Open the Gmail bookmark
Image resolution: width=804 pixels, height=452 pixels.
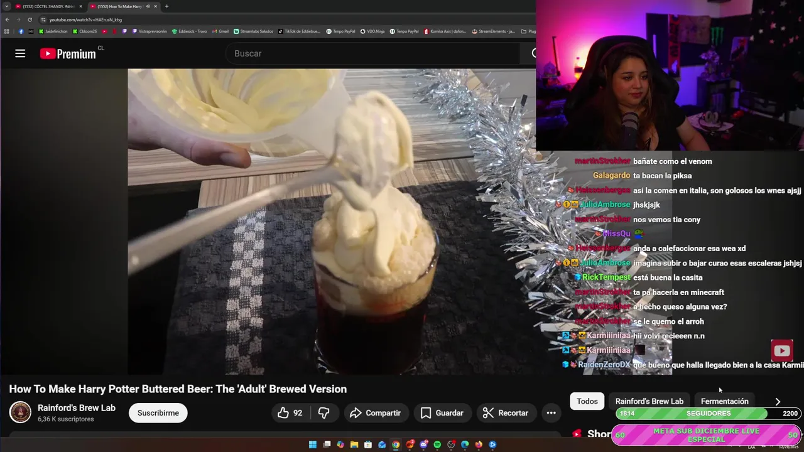coord(220,31)
